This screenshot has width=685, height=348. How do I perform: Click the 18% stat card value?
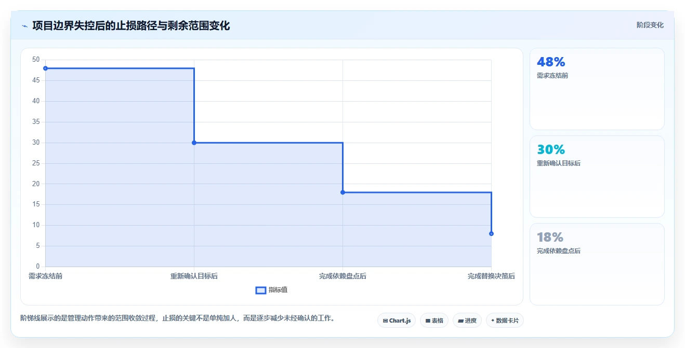[x=550, y=238]
